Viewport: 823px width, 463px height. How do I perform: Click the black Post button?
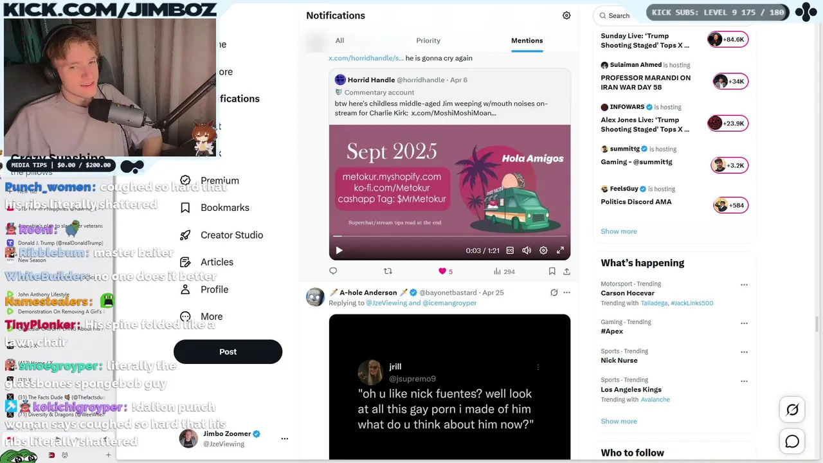(228, 352)
